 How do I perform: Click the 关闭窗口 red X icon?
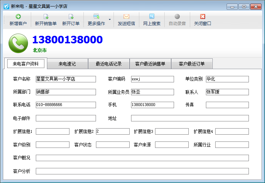point(203,16)
